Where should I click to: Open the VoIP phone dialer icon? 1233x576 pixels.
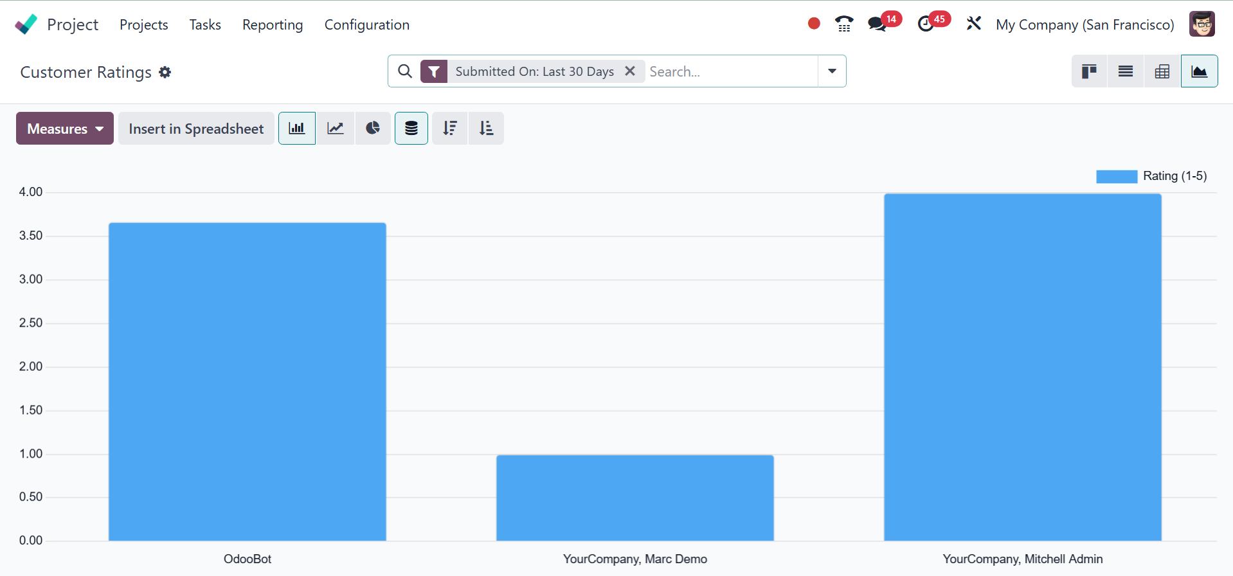[844, 24]
